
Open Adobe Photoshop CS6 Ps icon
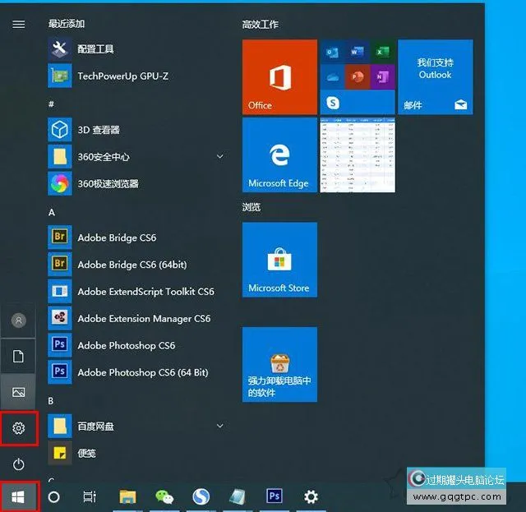pyautogui.click(x=60, y=344)
